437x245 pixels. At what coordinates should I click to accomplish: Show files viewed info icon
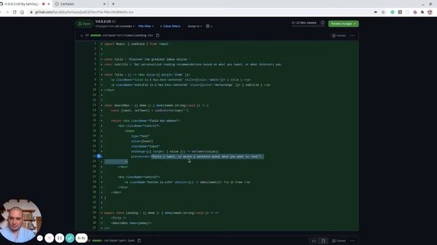point(323,22)
